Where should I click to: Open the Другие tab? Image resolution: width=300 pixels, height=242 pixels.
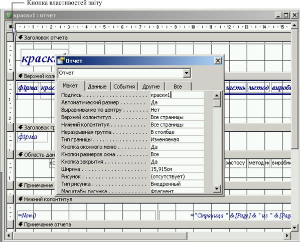click(x=151, y=87)
